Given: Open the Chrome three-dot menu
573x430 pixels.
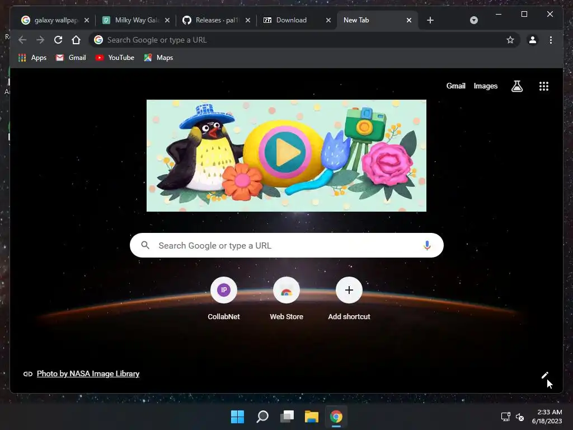Looking at the screenshot, I should [551, 40].
